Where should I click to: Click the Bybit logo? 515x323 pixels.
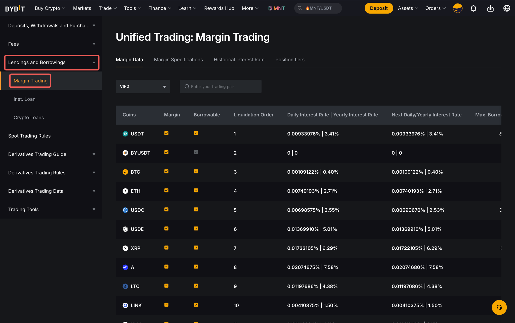(15, 9)
